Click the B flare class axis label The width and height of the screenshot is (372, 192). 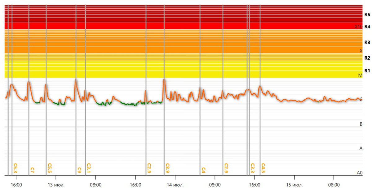[361, 124]
